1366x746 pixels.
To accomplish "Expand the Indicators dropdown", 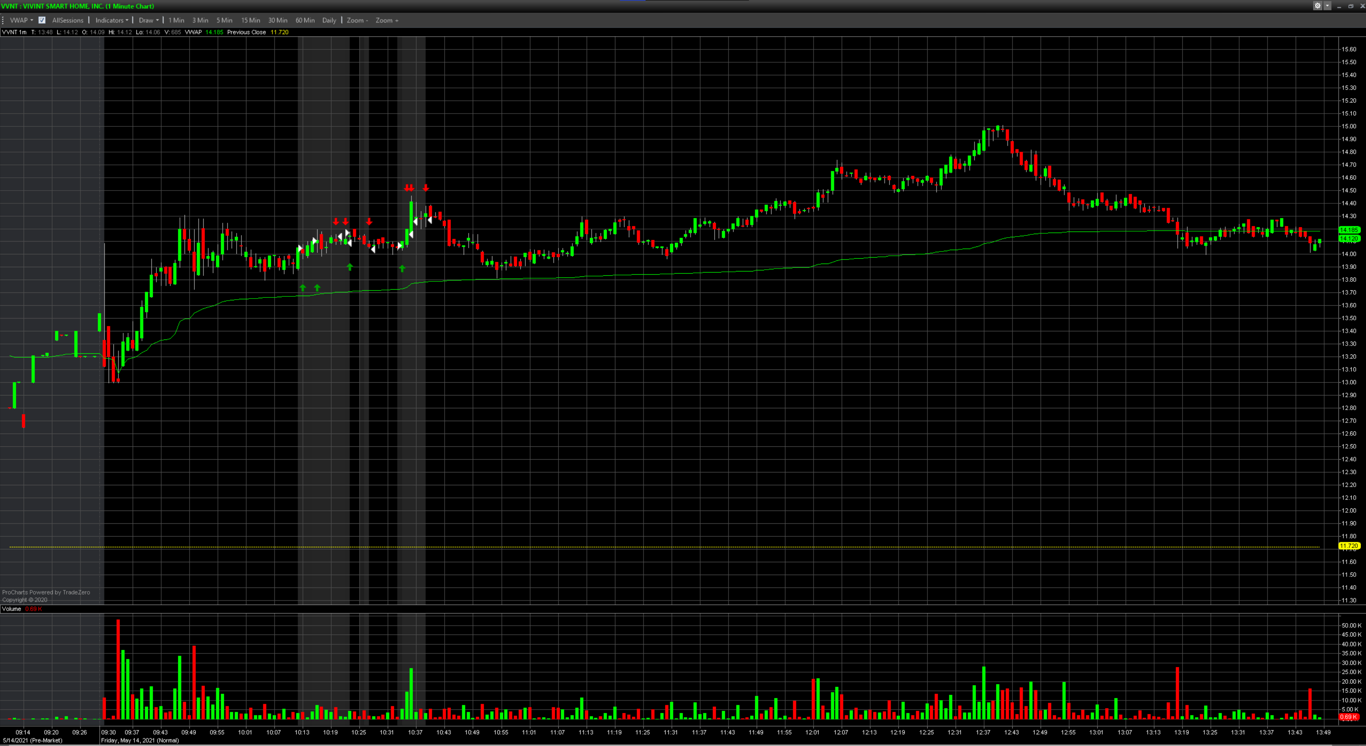I will pyautogui.click(x=111, y=20).
